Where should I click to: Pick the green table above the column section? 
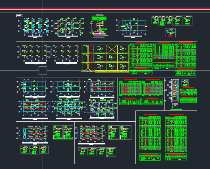(99, 18)
